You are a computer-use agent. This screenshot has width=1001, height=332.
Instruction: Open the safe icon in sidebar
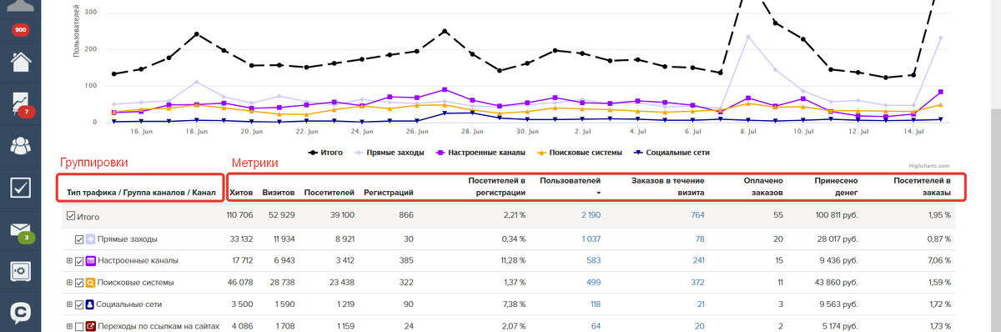(21, 271)
